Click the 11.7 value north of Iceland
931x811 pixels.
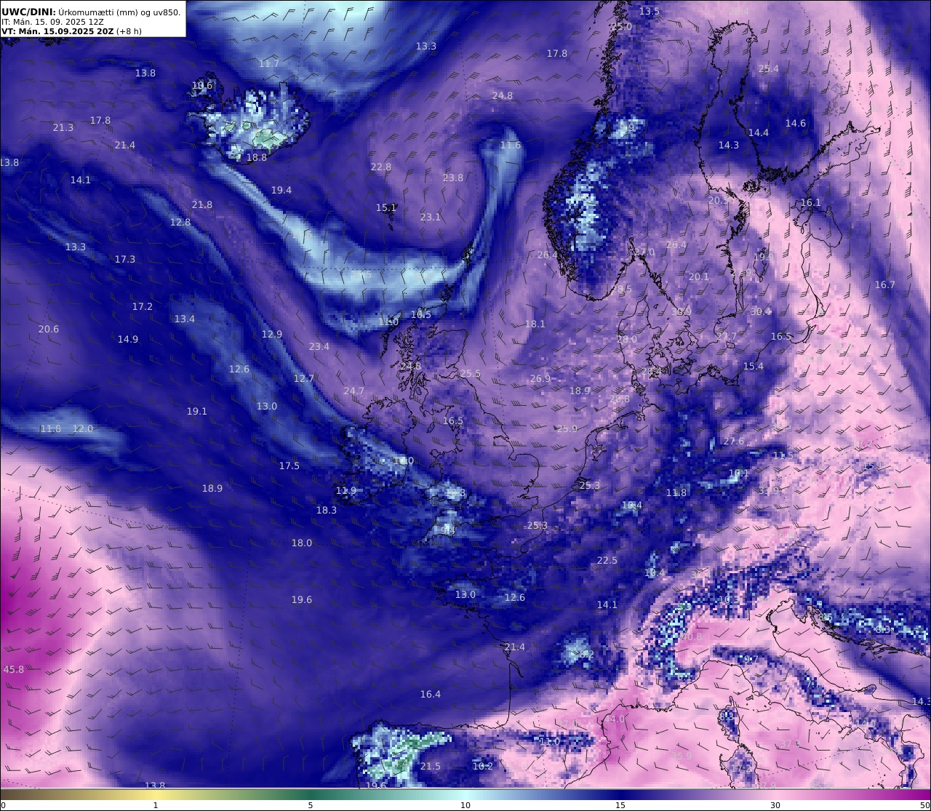coord(269,64)
